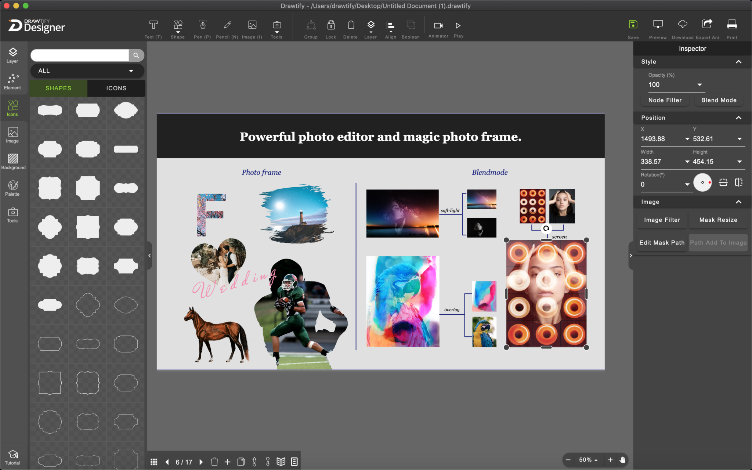Click the Play button
This screenshot has height=470, width=752.
[x=459, y=25]
